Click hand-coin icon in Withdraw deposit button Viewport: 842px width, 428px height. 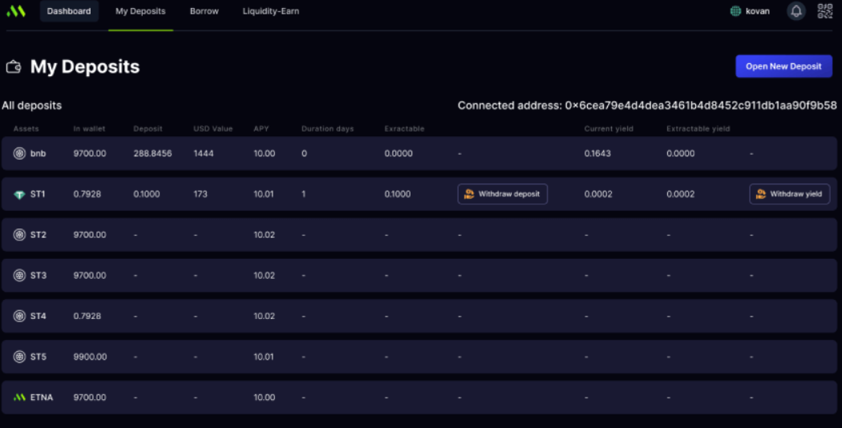[469, 194]
